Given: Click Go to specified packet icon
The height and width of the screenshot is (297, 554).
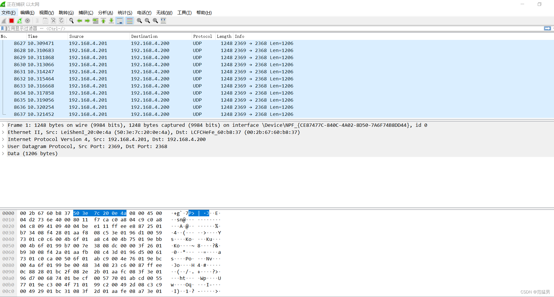Looking at the screenshot, I should 95,21.
